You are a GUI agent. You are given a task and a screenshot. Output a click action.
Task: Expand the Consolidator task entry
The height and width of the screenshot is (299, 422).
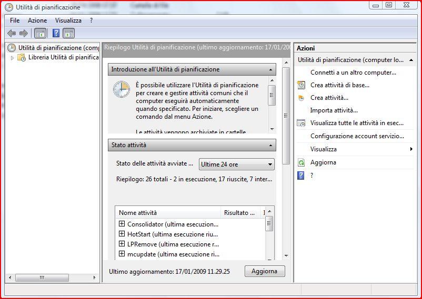pos(122,224)
